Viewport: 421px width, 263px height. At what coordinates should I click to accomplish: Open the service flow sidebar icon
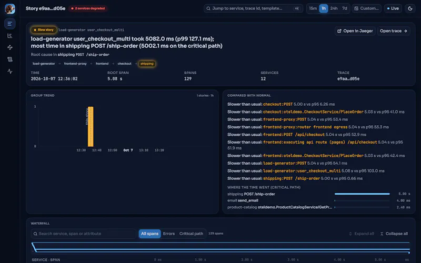pyautogui.click(x=10, y=47)
